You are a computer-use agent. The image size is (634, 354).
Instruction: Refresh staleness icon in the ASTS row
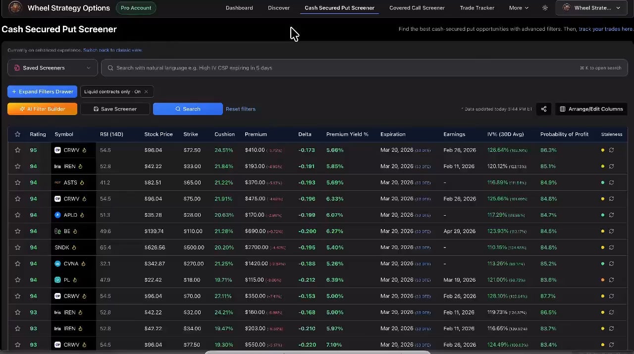pos(611,182)
